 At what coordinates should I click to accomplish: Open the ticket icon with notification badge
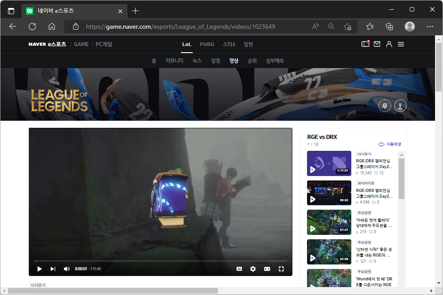coord(365,44)
